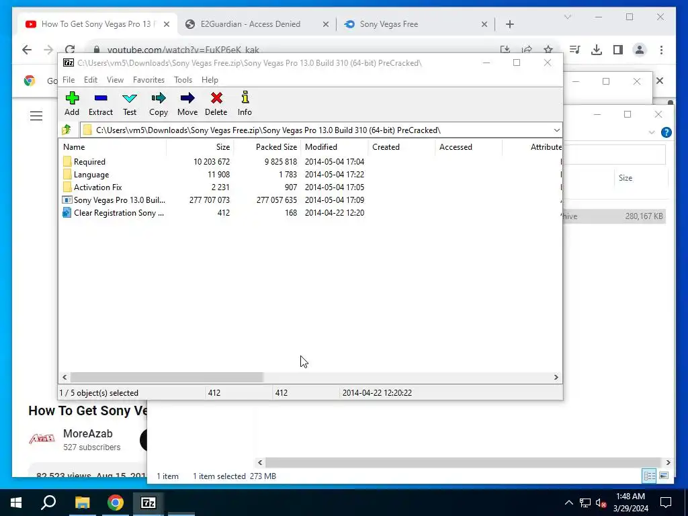Viewport: 688px width, 516px height.
Task: Click the 7-Zip scrollbar right arrow
Action: tap(556, 377)
